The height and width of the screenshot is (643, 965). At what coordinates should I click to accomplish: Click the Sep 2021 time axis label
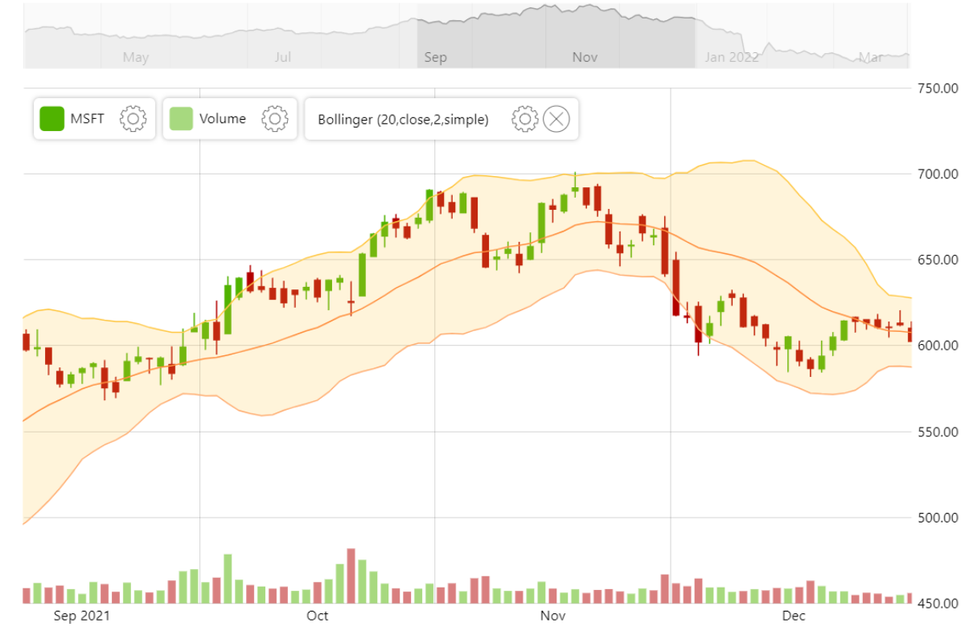coord(82,616)
